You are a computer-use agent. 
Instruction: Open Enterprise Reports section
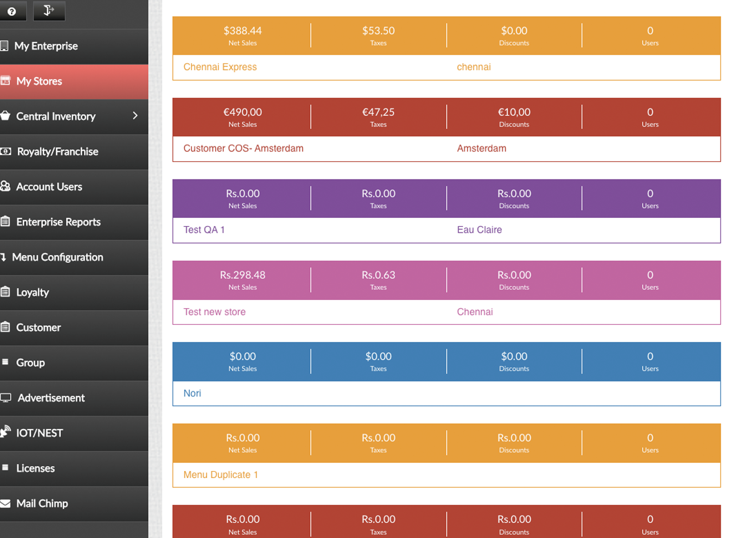click(x=74, y=222)
